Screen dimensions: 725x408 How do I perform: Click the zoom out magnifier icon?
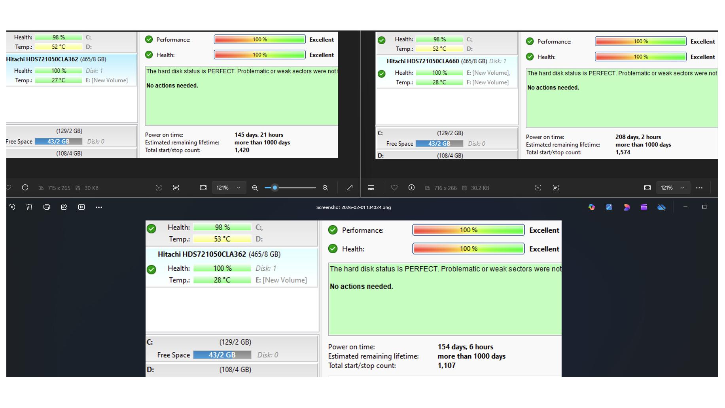coord(255,188)
